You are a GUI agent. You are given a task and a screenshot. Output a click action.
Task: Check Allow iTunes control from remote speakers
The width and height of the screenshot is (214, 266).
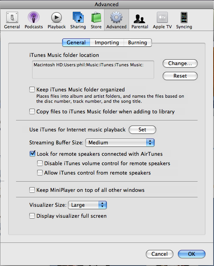coord(40,173)
